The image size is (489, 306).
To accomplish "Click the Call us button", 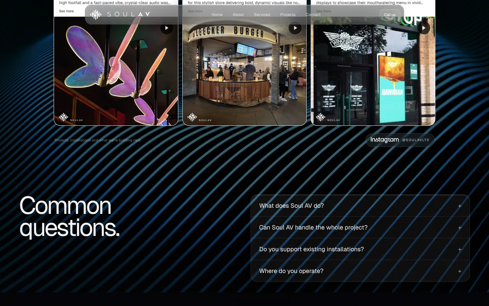I will click(390, 15).
